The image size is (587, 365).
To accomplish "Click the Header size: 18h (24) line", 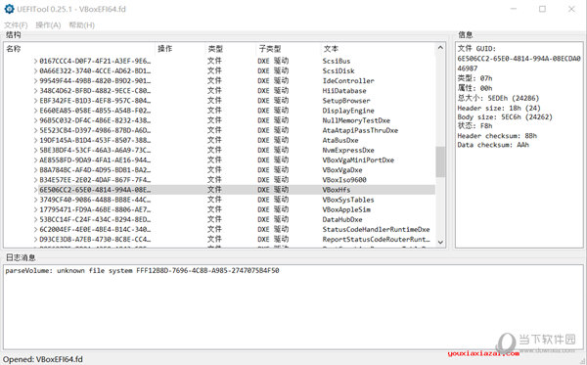I will click(x=499, y=108).
